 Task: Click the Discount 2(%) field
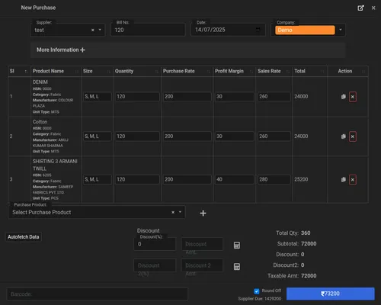[x=155, y=265]
